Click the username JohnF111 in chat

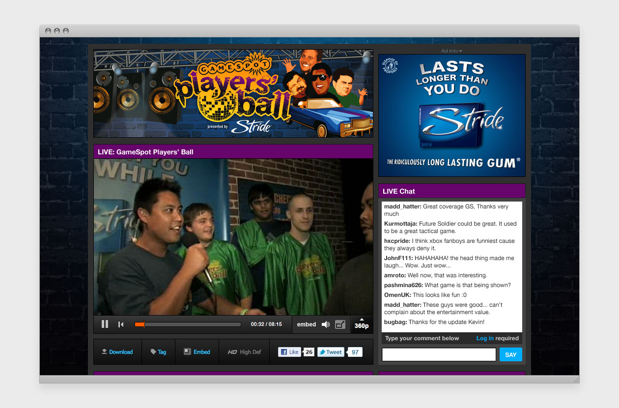point(398,258)
